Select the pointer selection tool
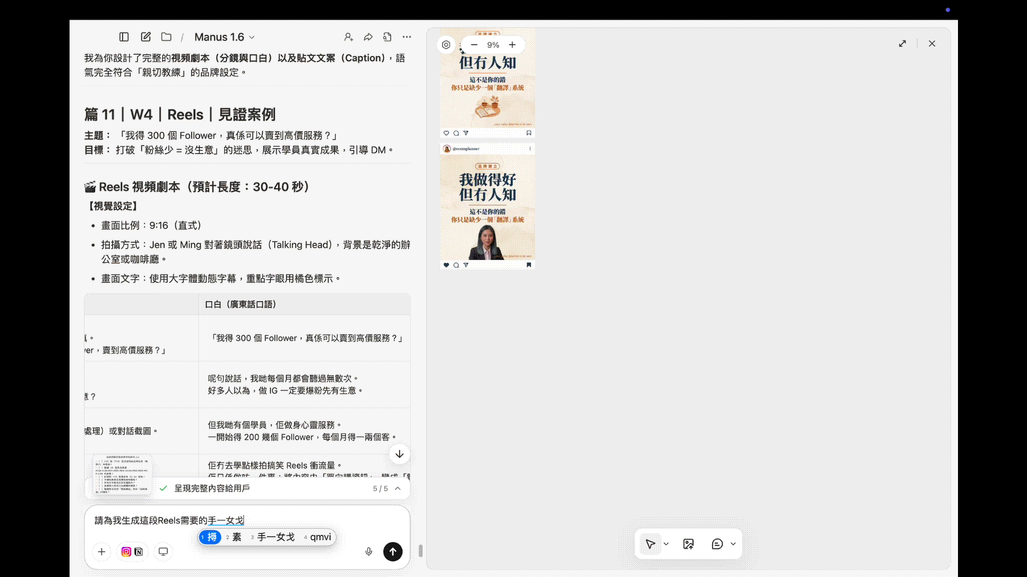 (x=650, y=544)
